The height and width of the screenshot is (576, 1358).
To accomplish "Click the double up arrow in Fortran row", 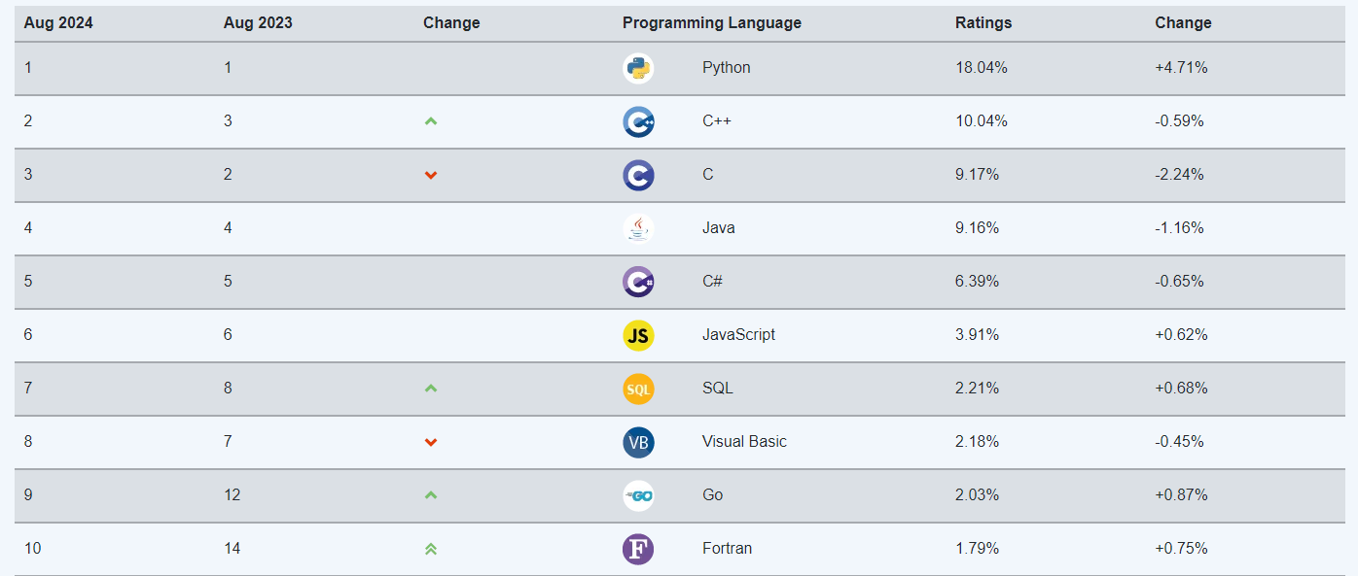I will point(431,549).
